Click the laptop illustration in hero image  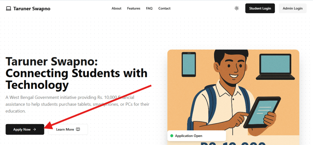(x=275, y=67)
